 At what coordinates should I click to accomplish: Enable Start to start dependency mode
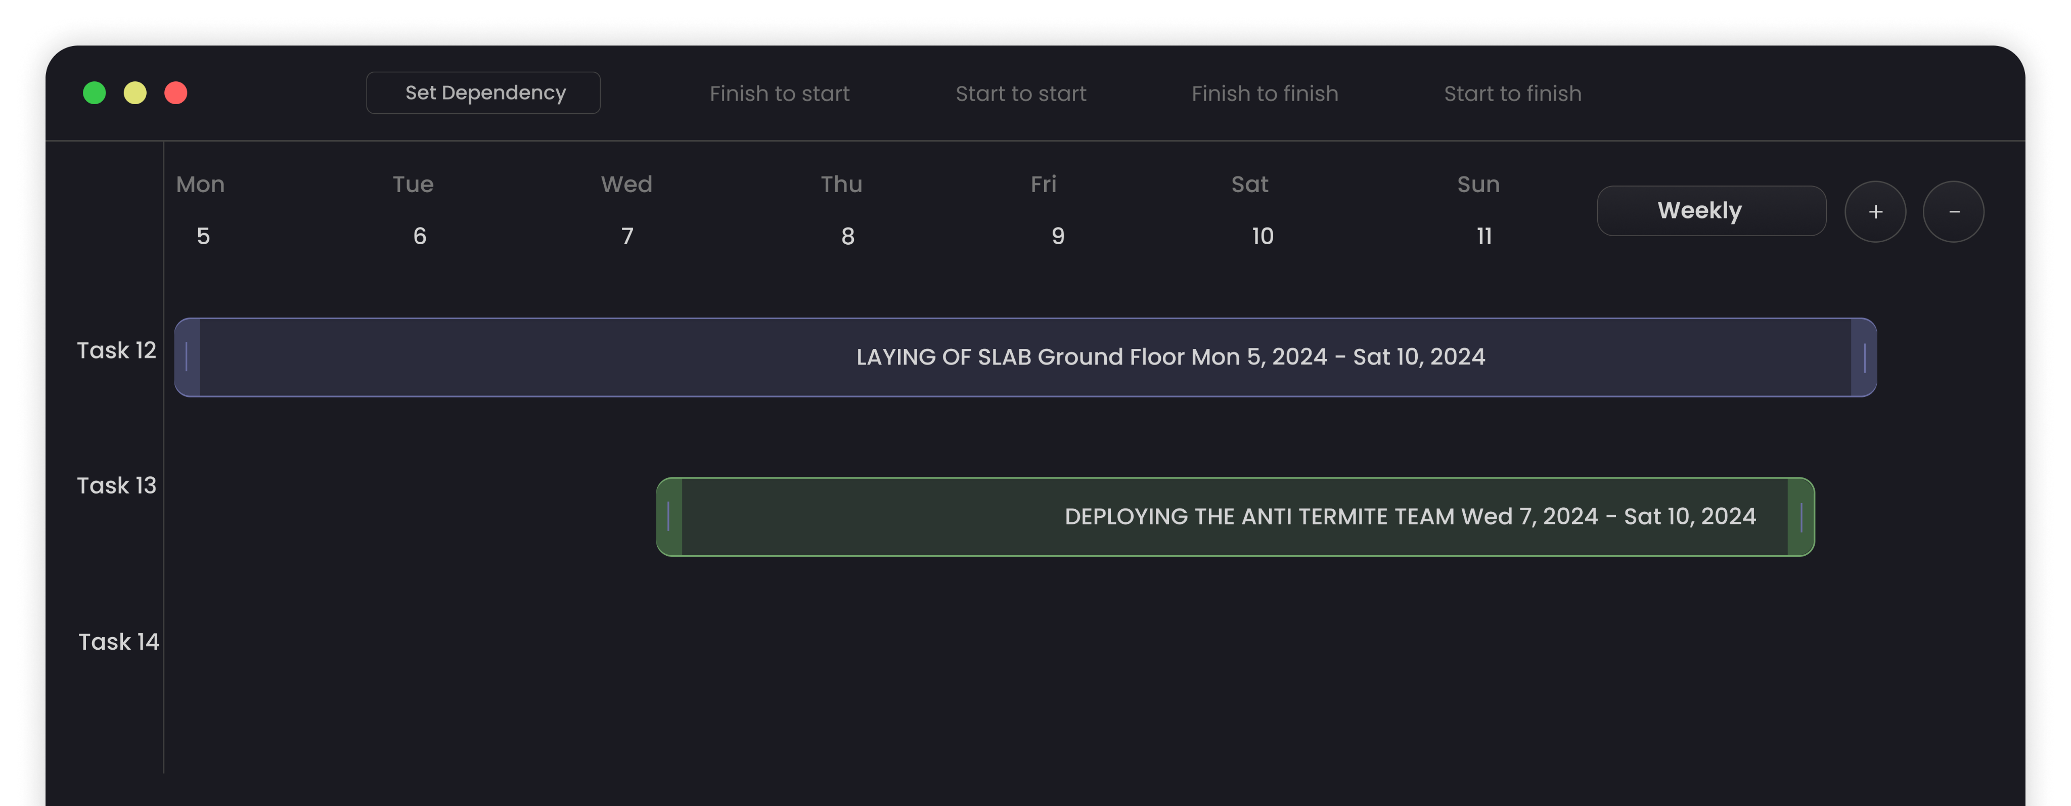(x=1021, y=93)
